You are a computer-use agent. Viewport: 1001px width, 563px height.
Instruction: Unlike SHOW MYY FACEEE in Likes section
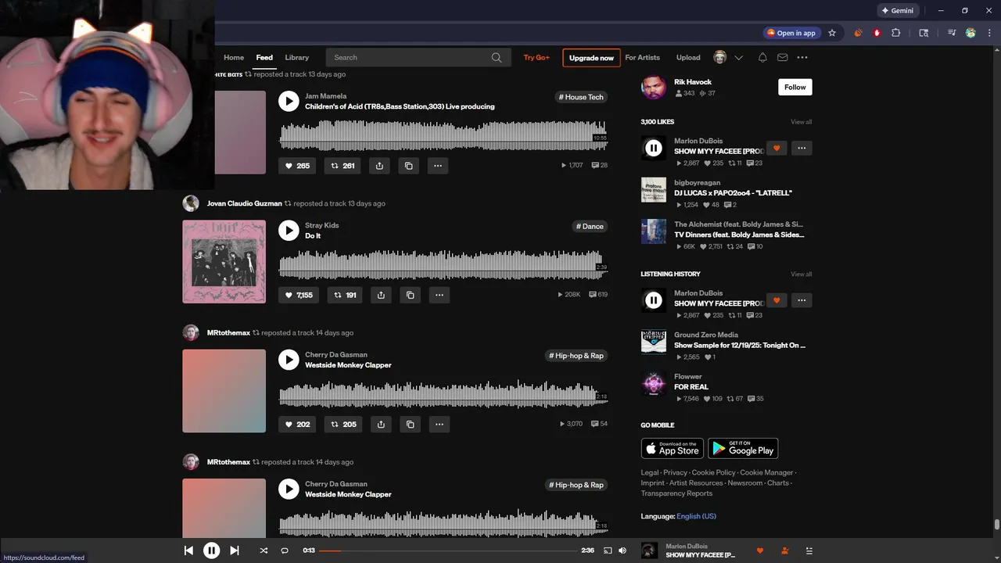777,148
